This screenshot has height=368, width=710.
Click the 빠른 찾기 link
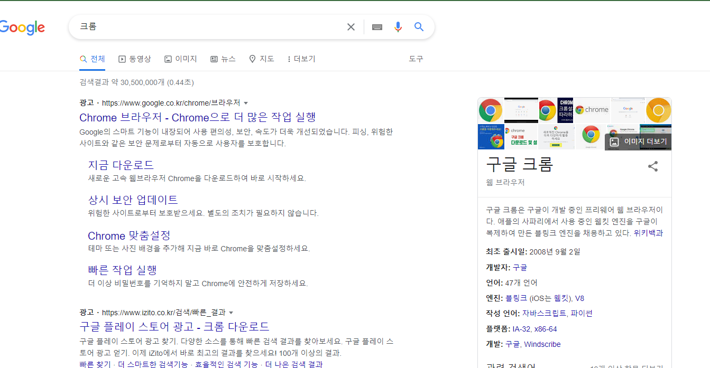coord(95,365)
